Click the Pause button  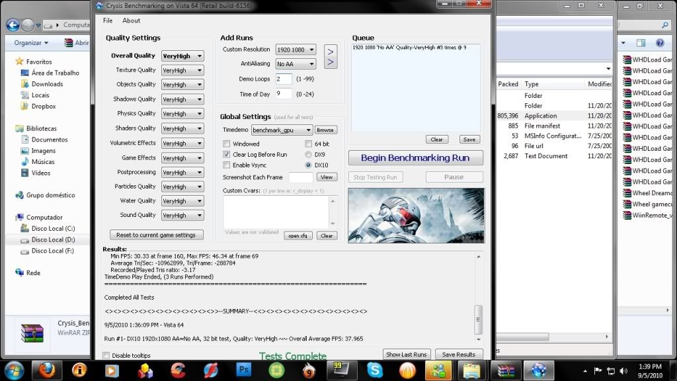tap(454, 177)
